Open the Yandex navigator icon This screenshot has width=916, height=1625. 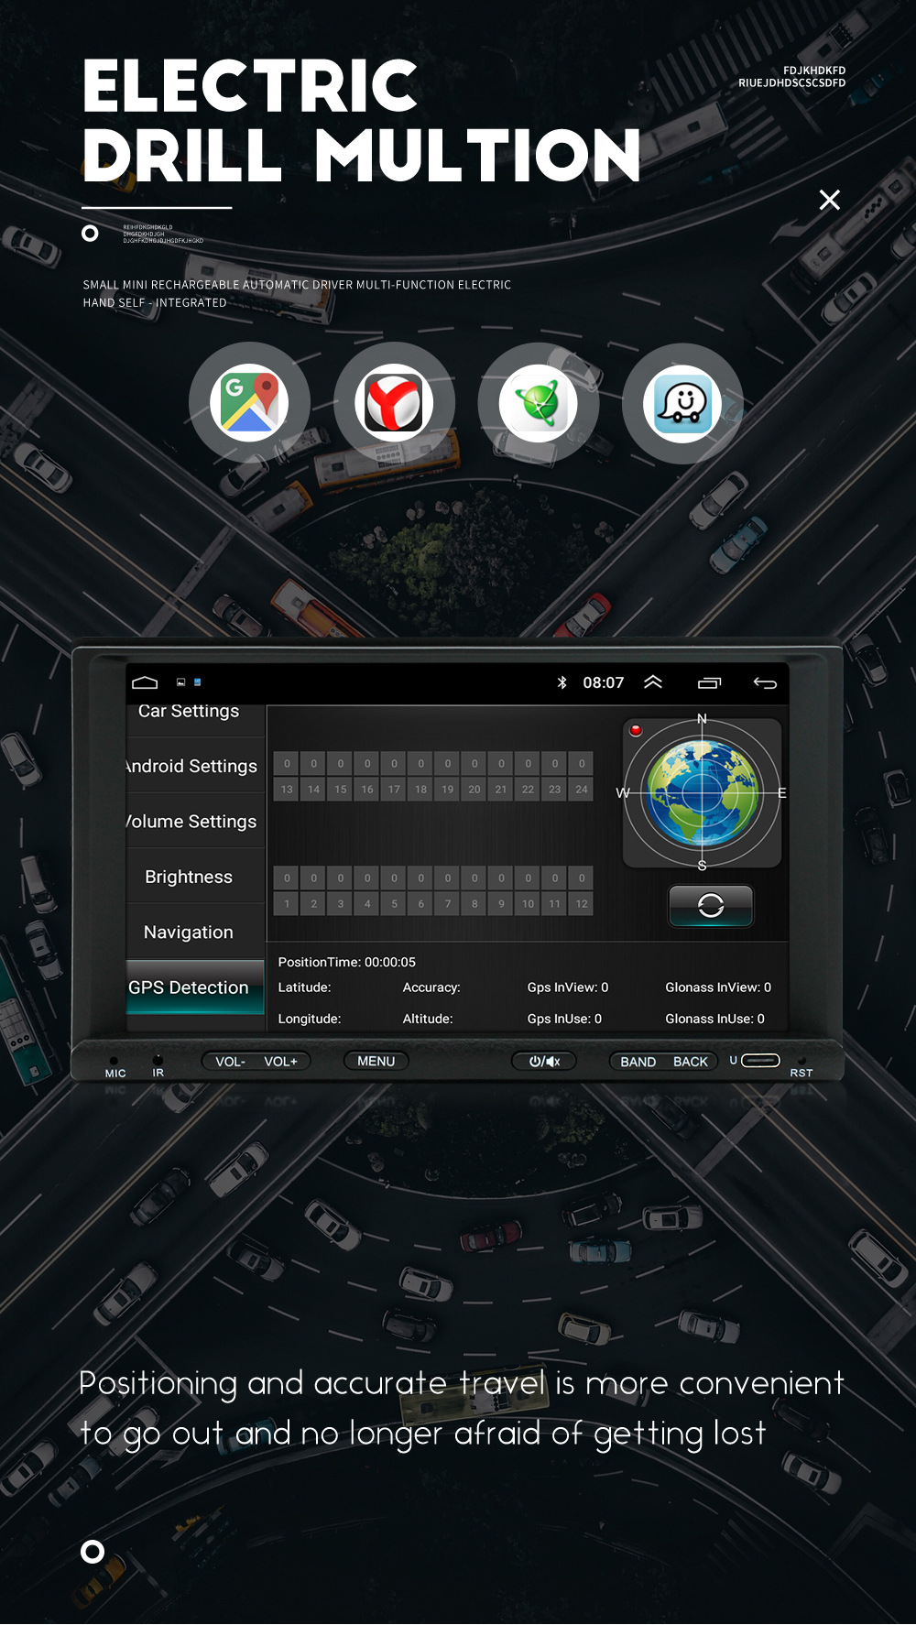394,402
